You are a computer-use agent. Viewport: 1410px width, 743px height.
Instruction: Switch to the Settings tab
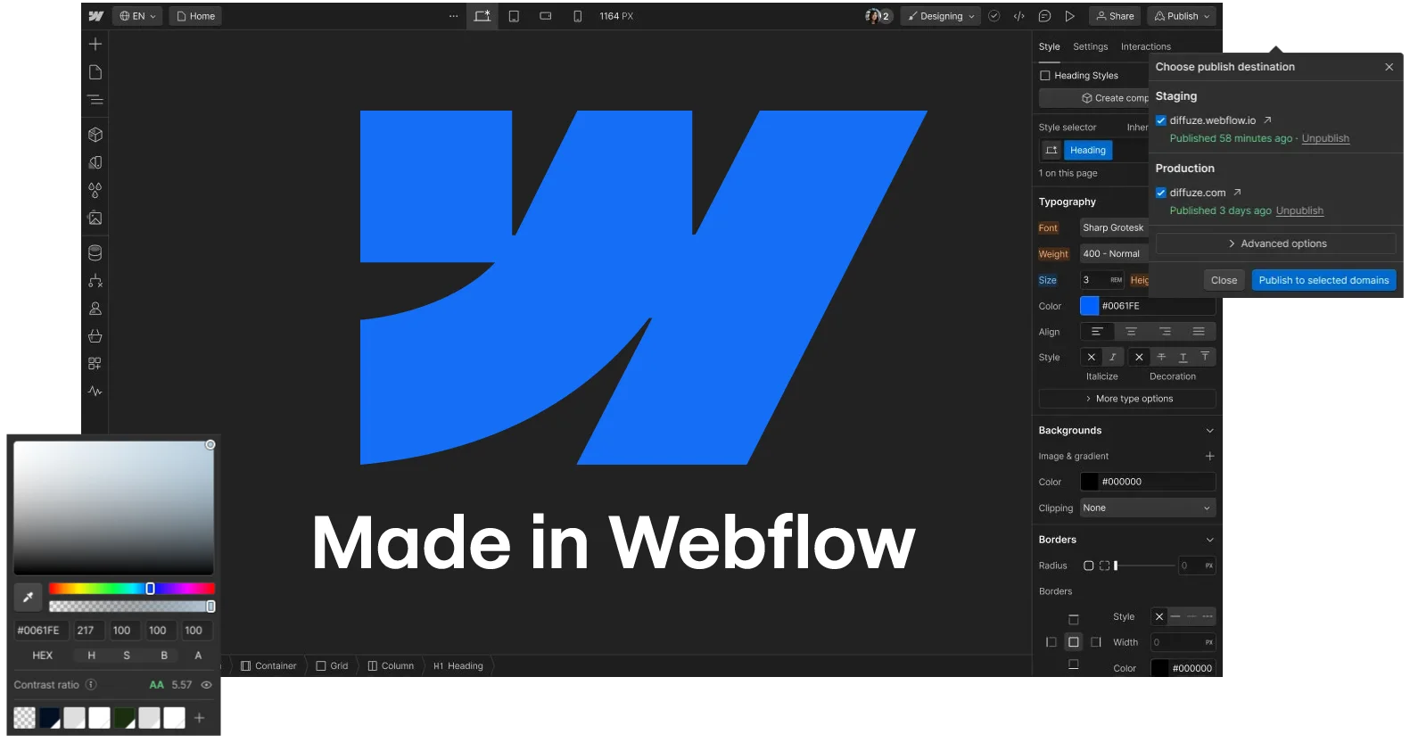pyautogui.click(x=1090, y=46)
